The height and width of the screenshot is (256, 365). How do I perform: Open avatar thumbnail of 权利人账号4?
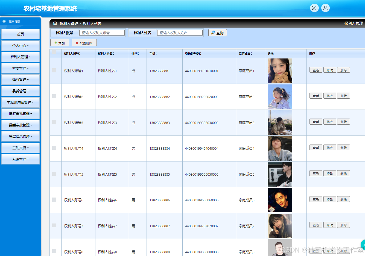tap(280, 148)
